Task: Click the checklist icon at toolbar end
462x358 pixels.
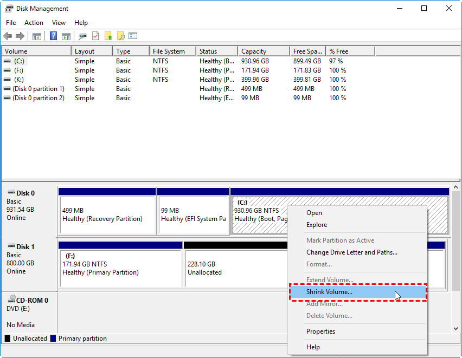Action: click(x=133, y=36)
